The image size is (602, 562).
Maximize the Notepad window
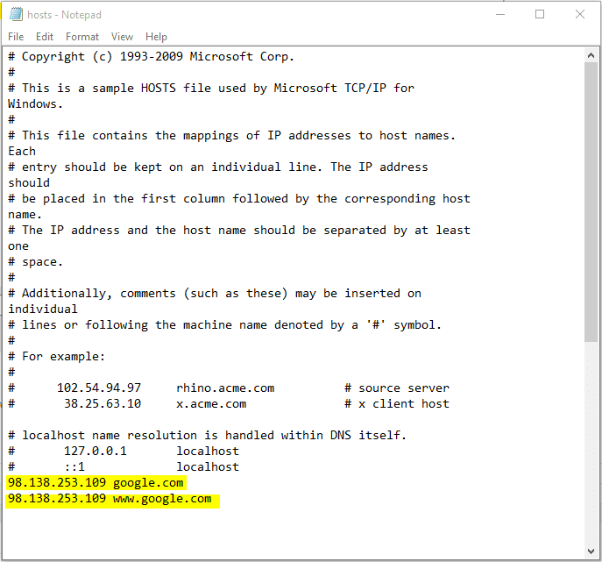[540, 15]
